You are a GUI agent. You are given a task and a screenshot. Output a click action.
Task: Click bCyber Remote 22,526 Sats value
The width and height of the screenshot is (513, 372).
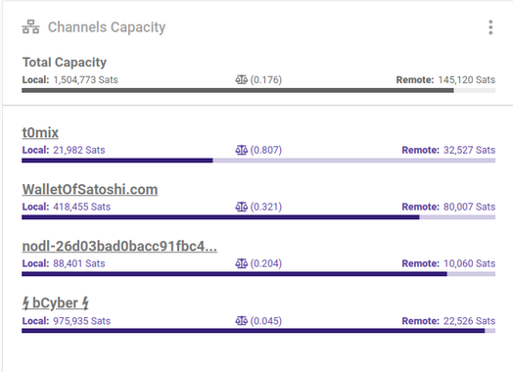click(469, 321)
